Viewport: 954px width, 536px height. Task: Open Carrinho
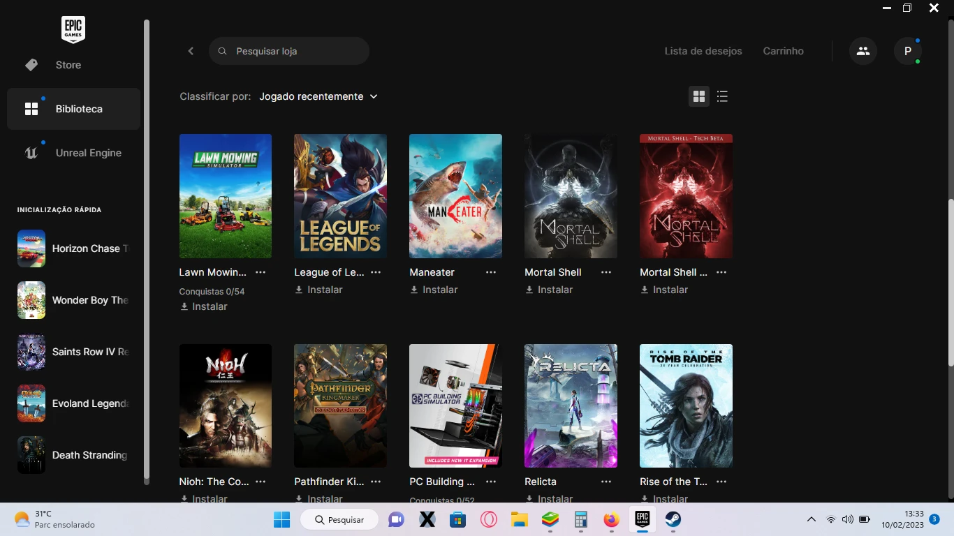click(783, 51)
